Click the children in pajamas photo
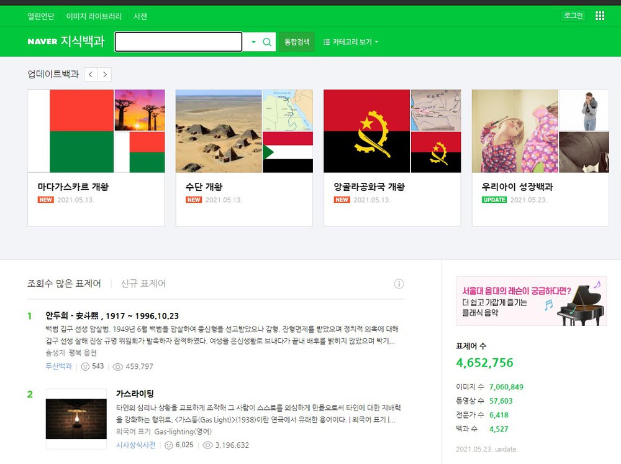 515,131
